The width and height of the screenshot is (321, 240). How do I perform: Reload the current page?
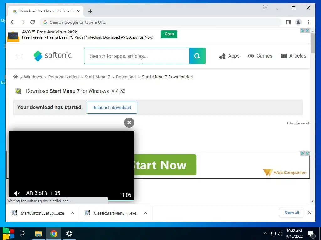[x=33, y=22]
